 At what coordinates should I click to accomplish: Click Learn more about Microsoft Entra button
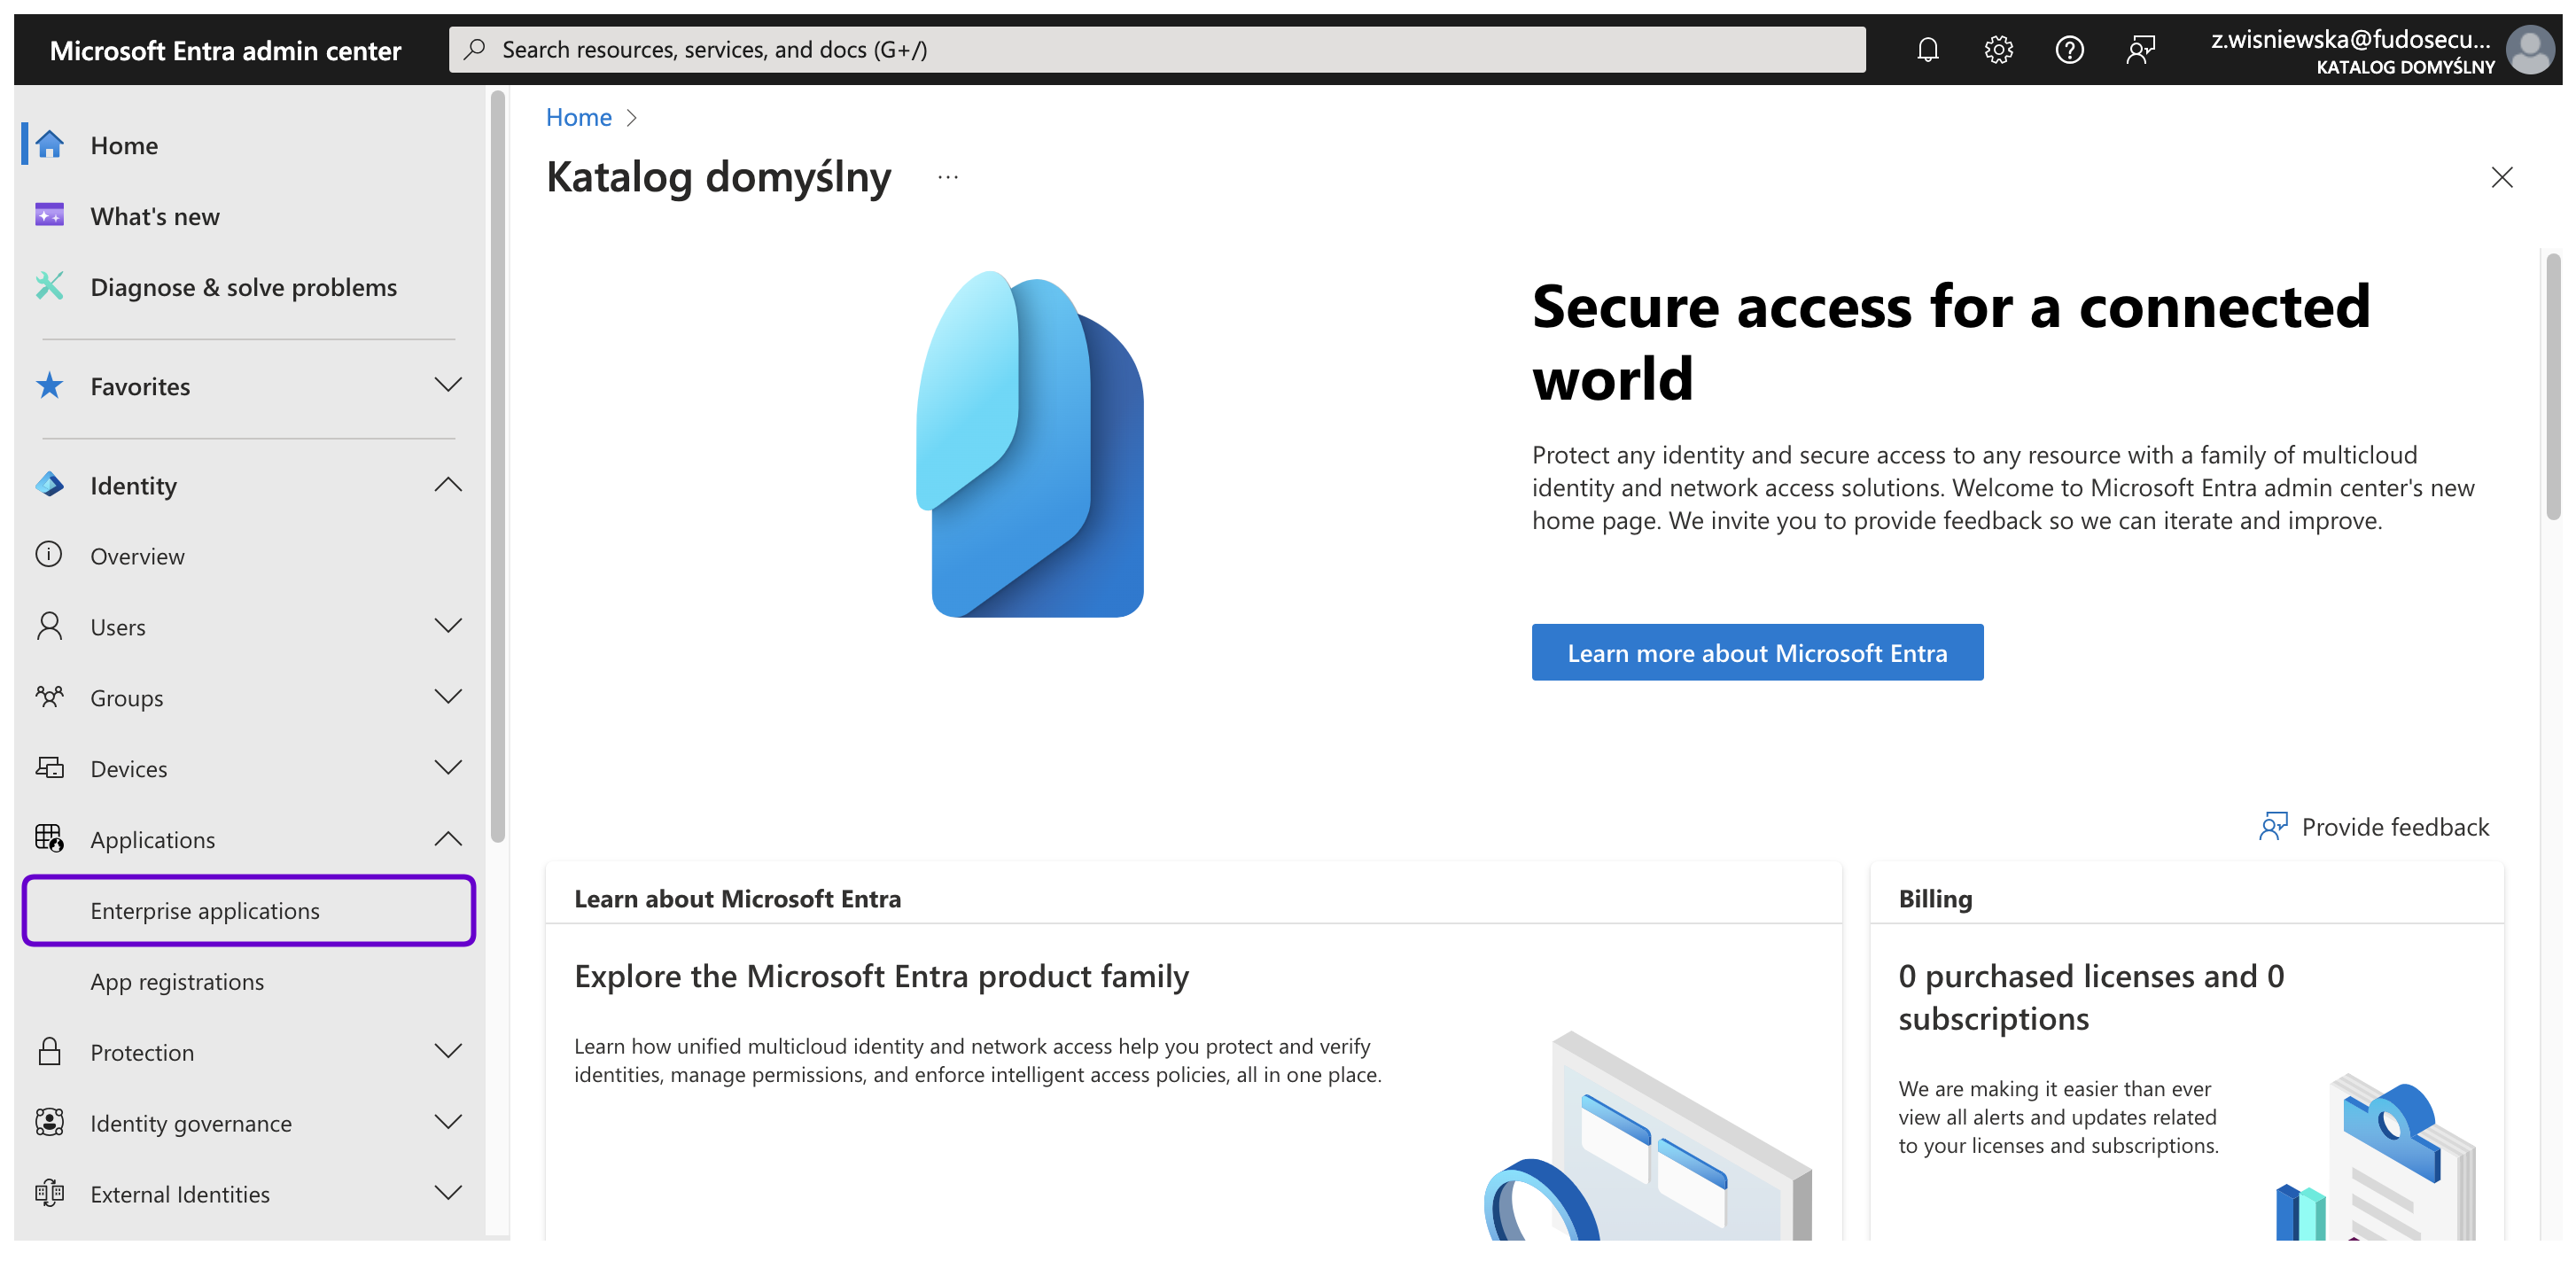point(1756,653)
